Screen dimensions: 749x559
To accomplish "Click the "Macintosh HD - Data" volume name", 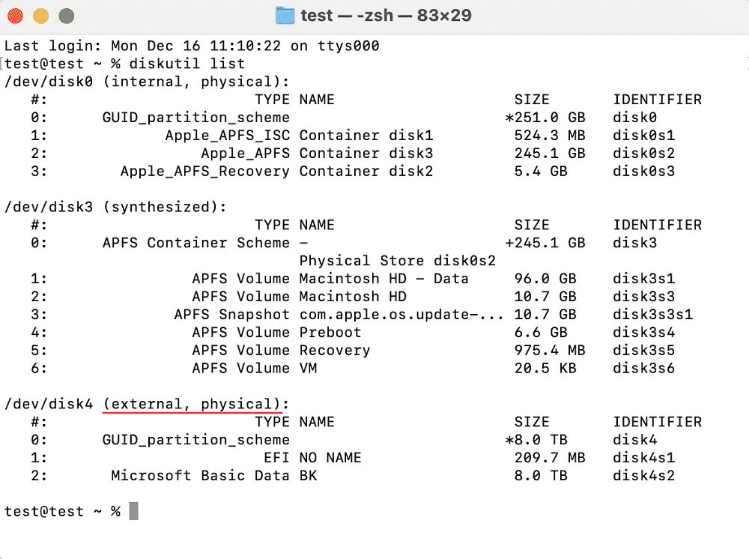I will click(x=383, y=279).
